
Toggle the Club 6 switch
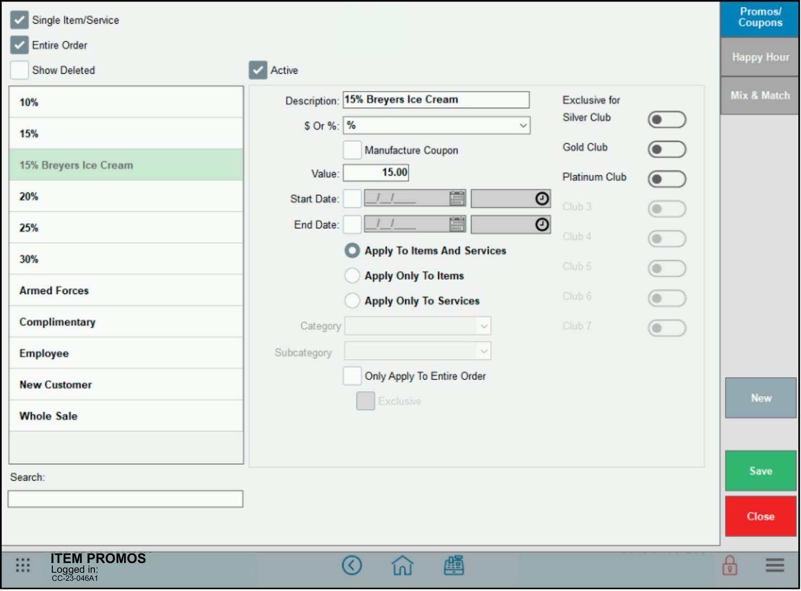667,298
